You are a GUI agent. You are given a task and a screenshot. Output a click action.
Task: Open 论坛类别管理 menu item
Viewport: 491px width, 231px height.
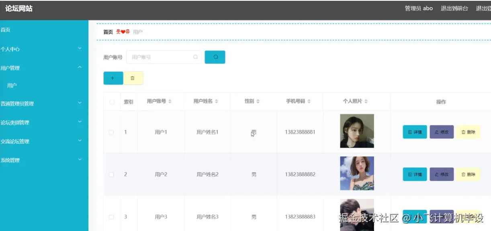pyautogui.click(x=44, y=122)
